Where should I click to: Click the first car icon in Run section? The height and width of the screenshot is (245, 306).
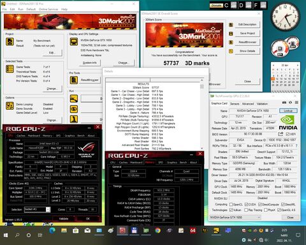point(74,98)
